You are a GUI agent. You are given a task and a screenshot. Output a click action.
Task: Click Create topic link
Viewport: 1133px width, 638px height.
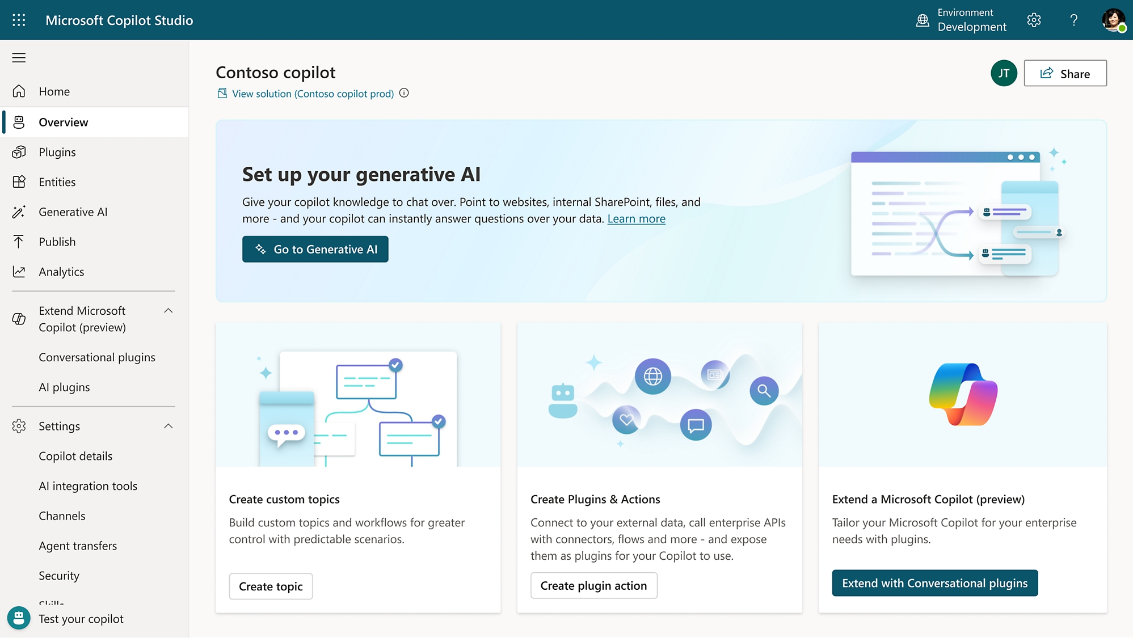(x=270, y=586)
